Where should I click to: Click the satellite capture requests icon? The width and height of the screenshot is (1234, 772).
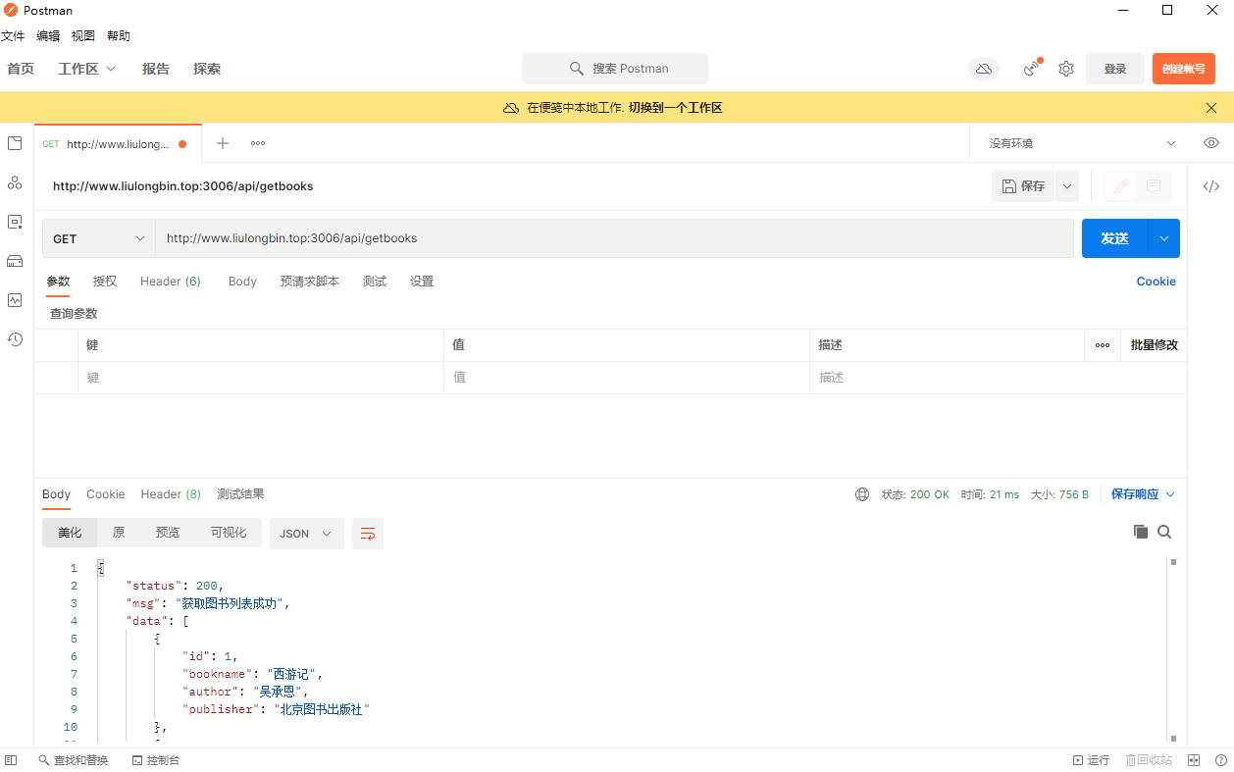[1031, 69]
